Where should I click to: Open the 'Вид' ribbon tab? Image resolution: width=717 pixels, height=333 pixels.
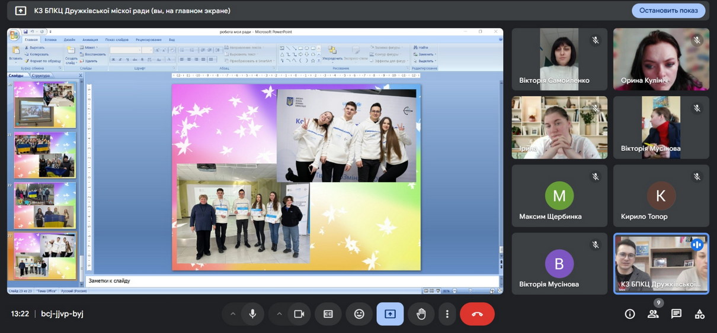172,40
